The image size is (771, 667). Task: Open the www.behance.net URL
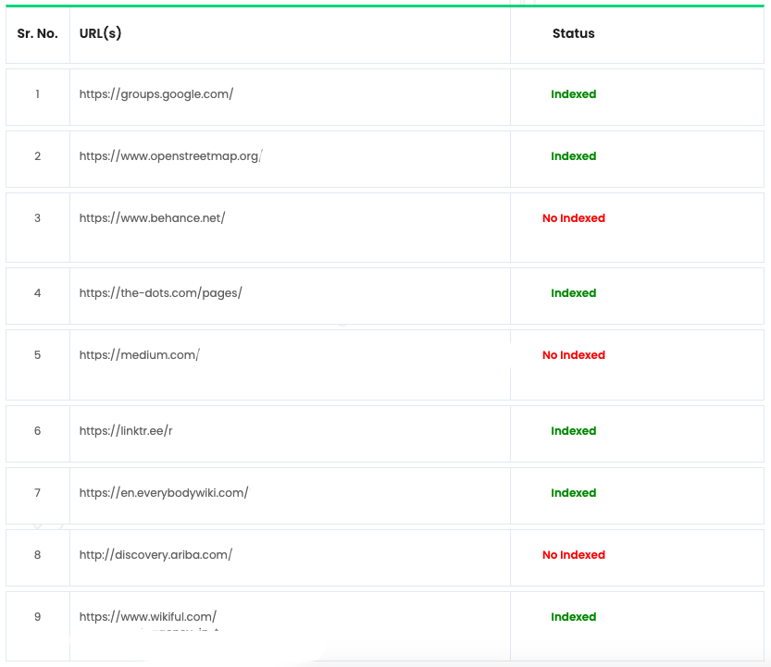[153, 217]
